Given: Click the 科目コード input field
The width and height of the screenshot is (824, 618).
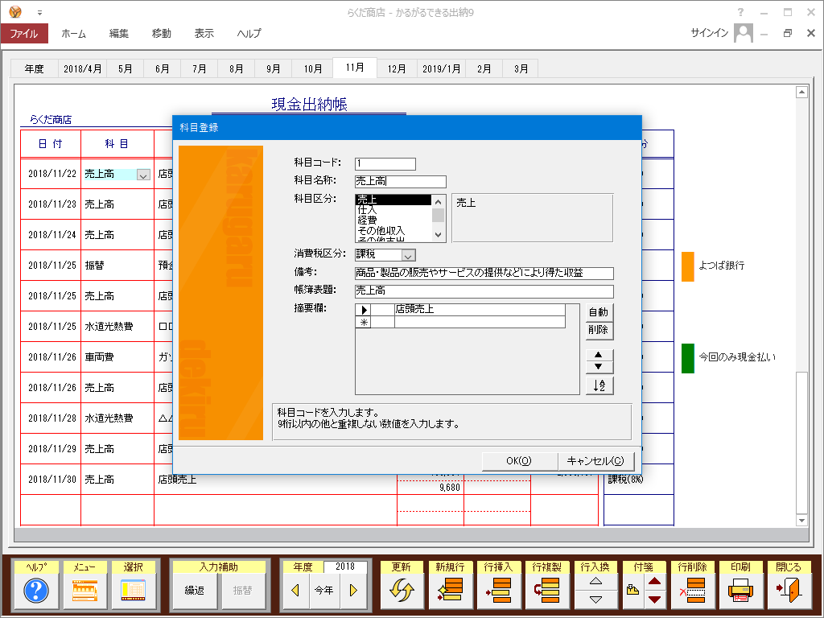Looking at the screenshot, I should [385, 164].
